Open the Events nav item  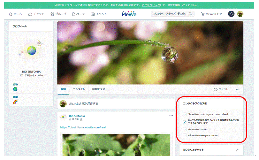pos(99,14)
